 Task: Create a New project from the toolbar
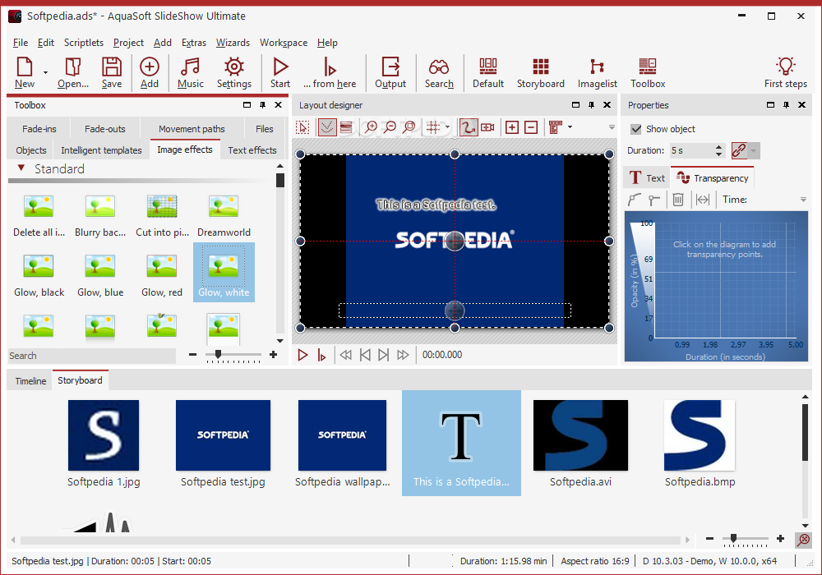(x=25, y=72)
